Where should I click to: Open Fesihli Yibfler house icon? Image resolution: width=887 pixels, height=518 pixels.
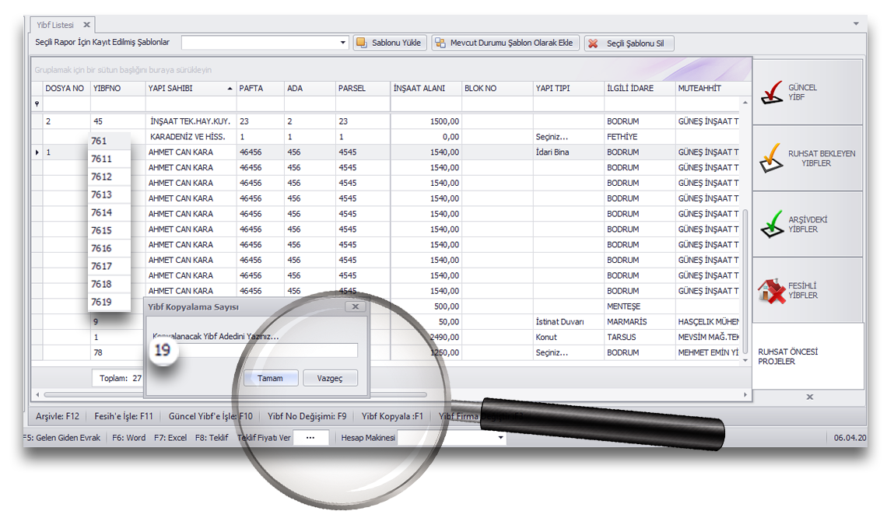(771, 291)
